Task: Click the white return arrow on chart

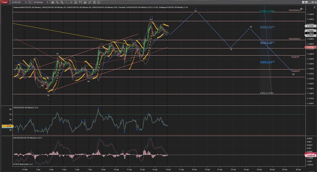Action: click(x=302, y=9)
